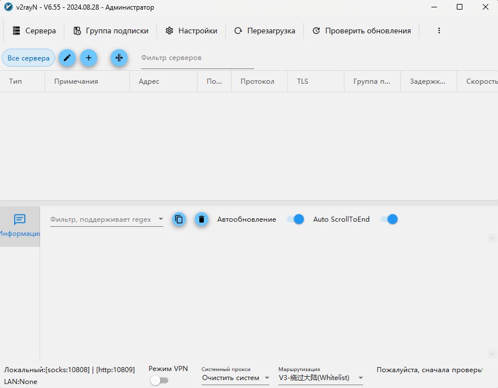Click the Перезагрузка reload button

[264, 31]
